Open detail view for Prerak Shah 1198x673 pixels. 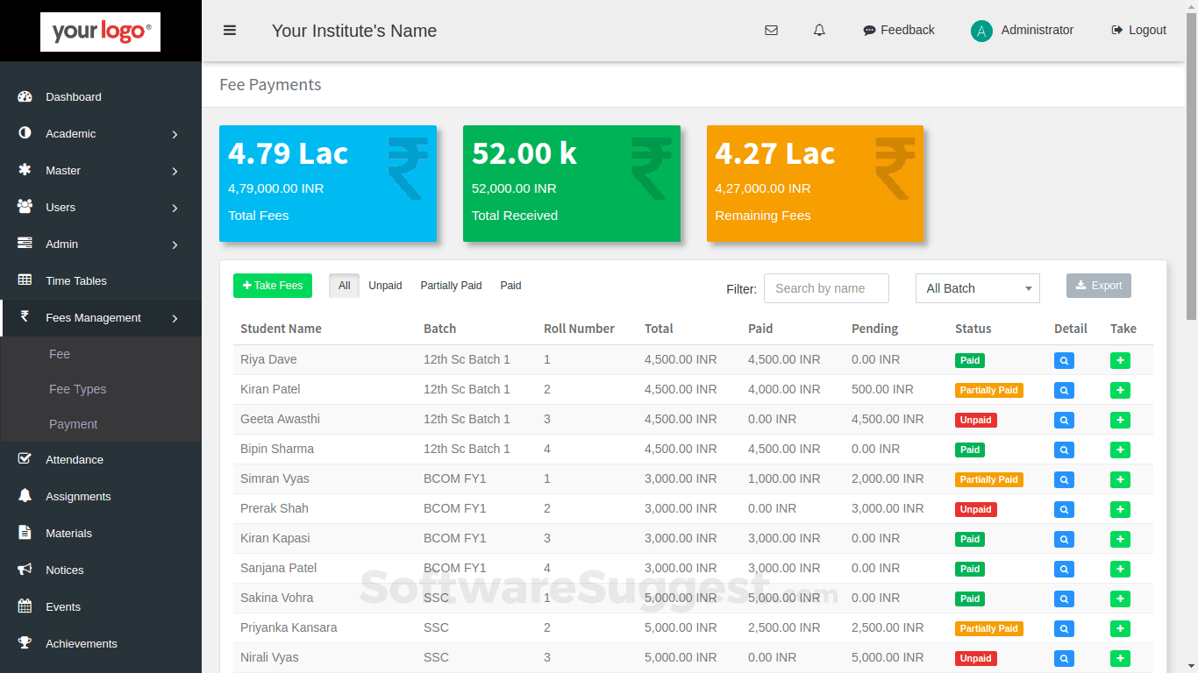click(1064, 509)
